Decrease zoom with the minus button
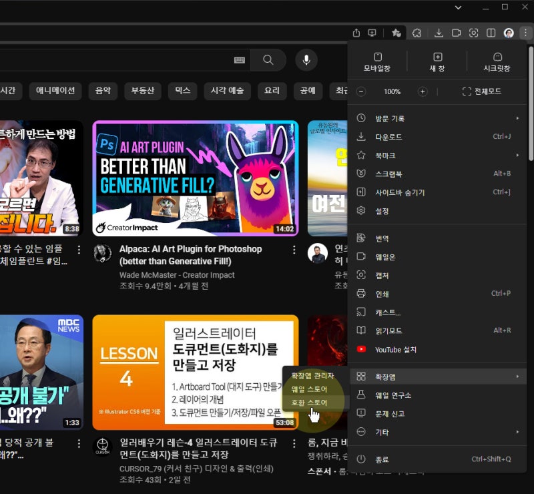 coord(361,91)
